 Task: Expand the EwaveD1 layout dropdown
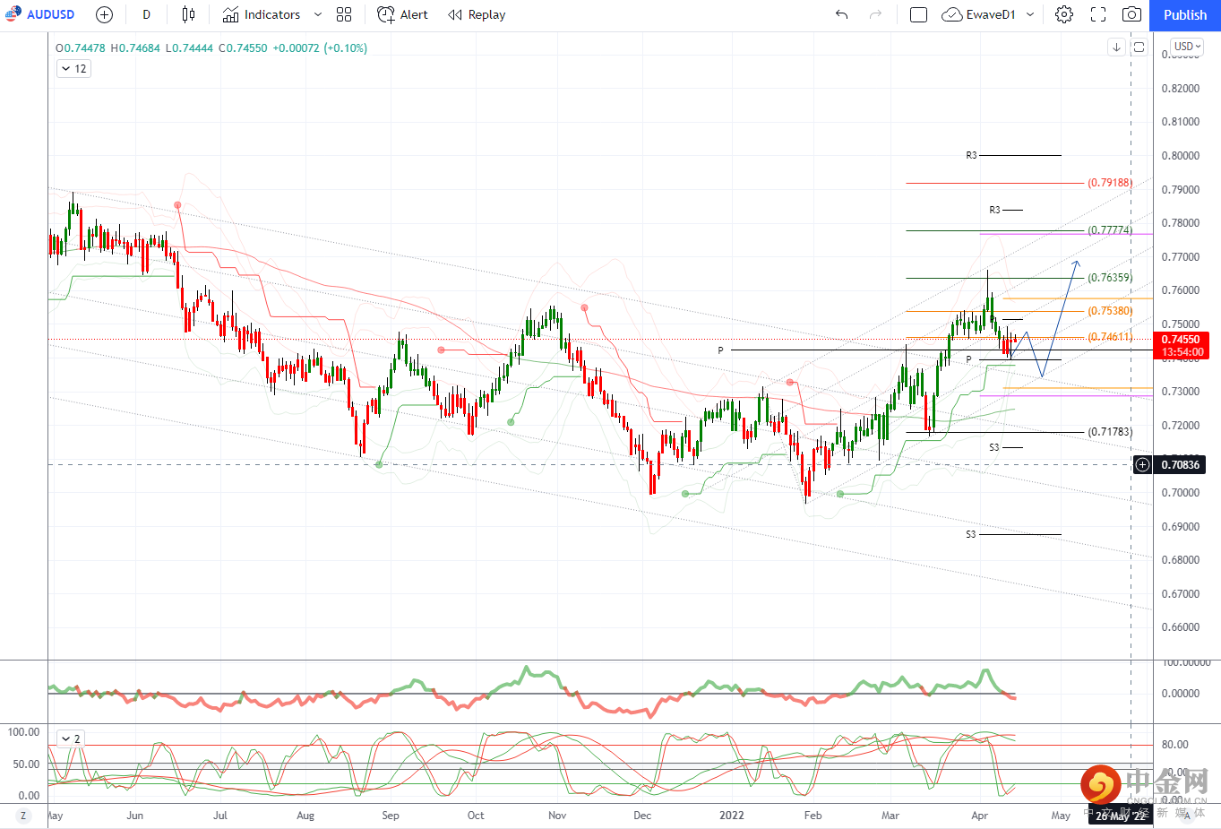pos(1030,14)
